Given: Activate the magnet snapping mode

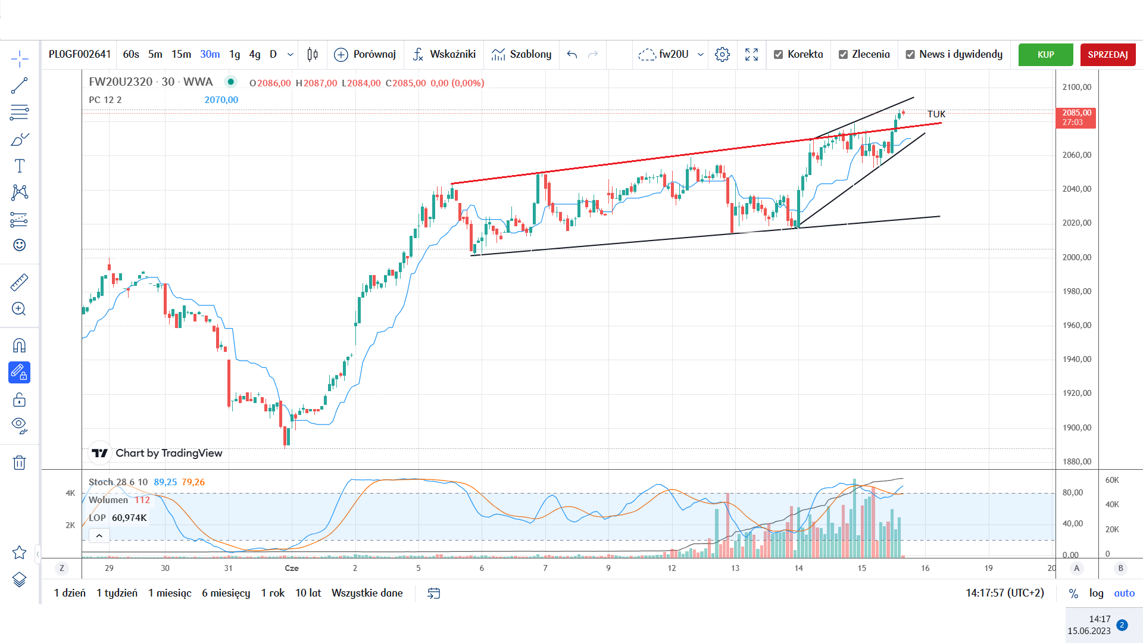Looking at the screenshot, I should coord(19,346).
